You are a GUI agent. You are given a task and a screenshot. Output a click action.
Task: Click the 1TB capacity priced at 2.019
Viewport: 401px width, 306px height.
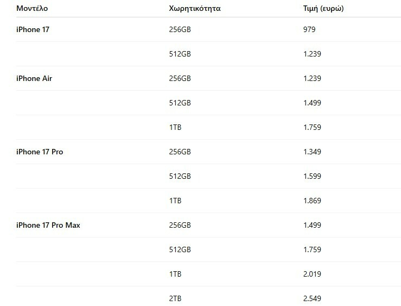(175, 274)
